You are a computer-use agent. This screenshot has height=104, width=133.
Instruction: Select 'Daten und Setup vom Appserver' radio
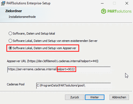(10, 48)
